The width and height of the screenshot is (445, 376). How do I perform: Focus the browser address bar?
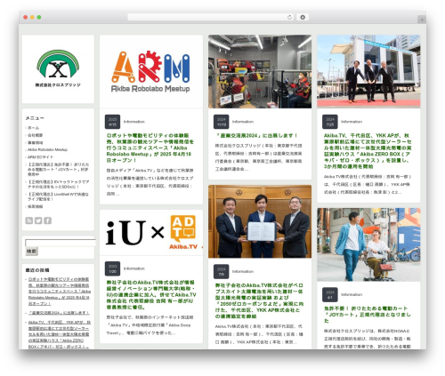tap(211, 17)
